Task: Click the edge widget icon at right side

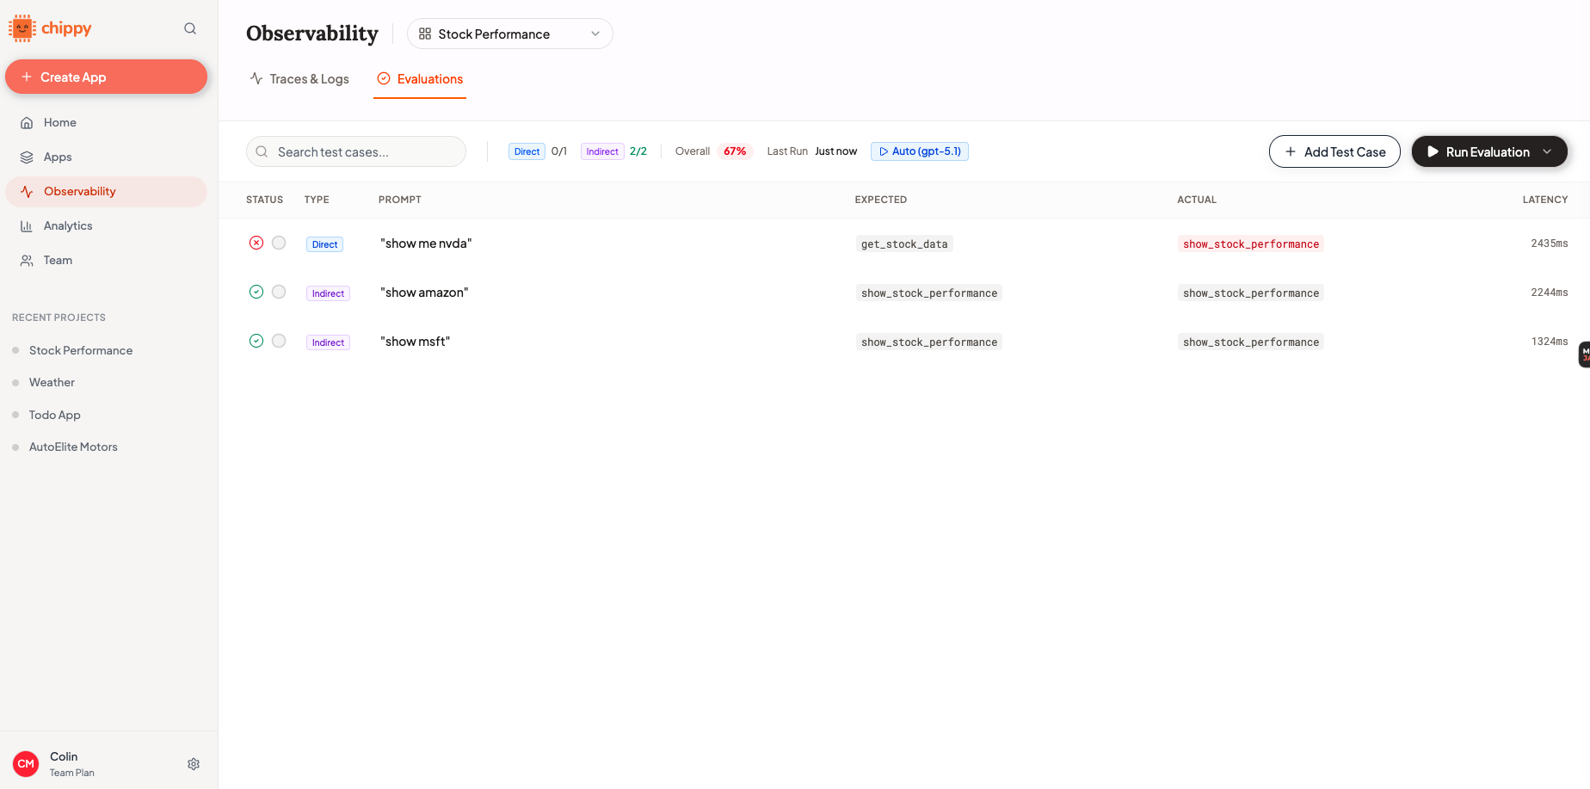Action: point(1585,354)
